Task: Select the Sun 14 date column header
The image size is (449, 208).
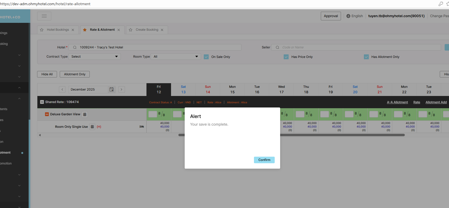Action: (x=208, y=89)
